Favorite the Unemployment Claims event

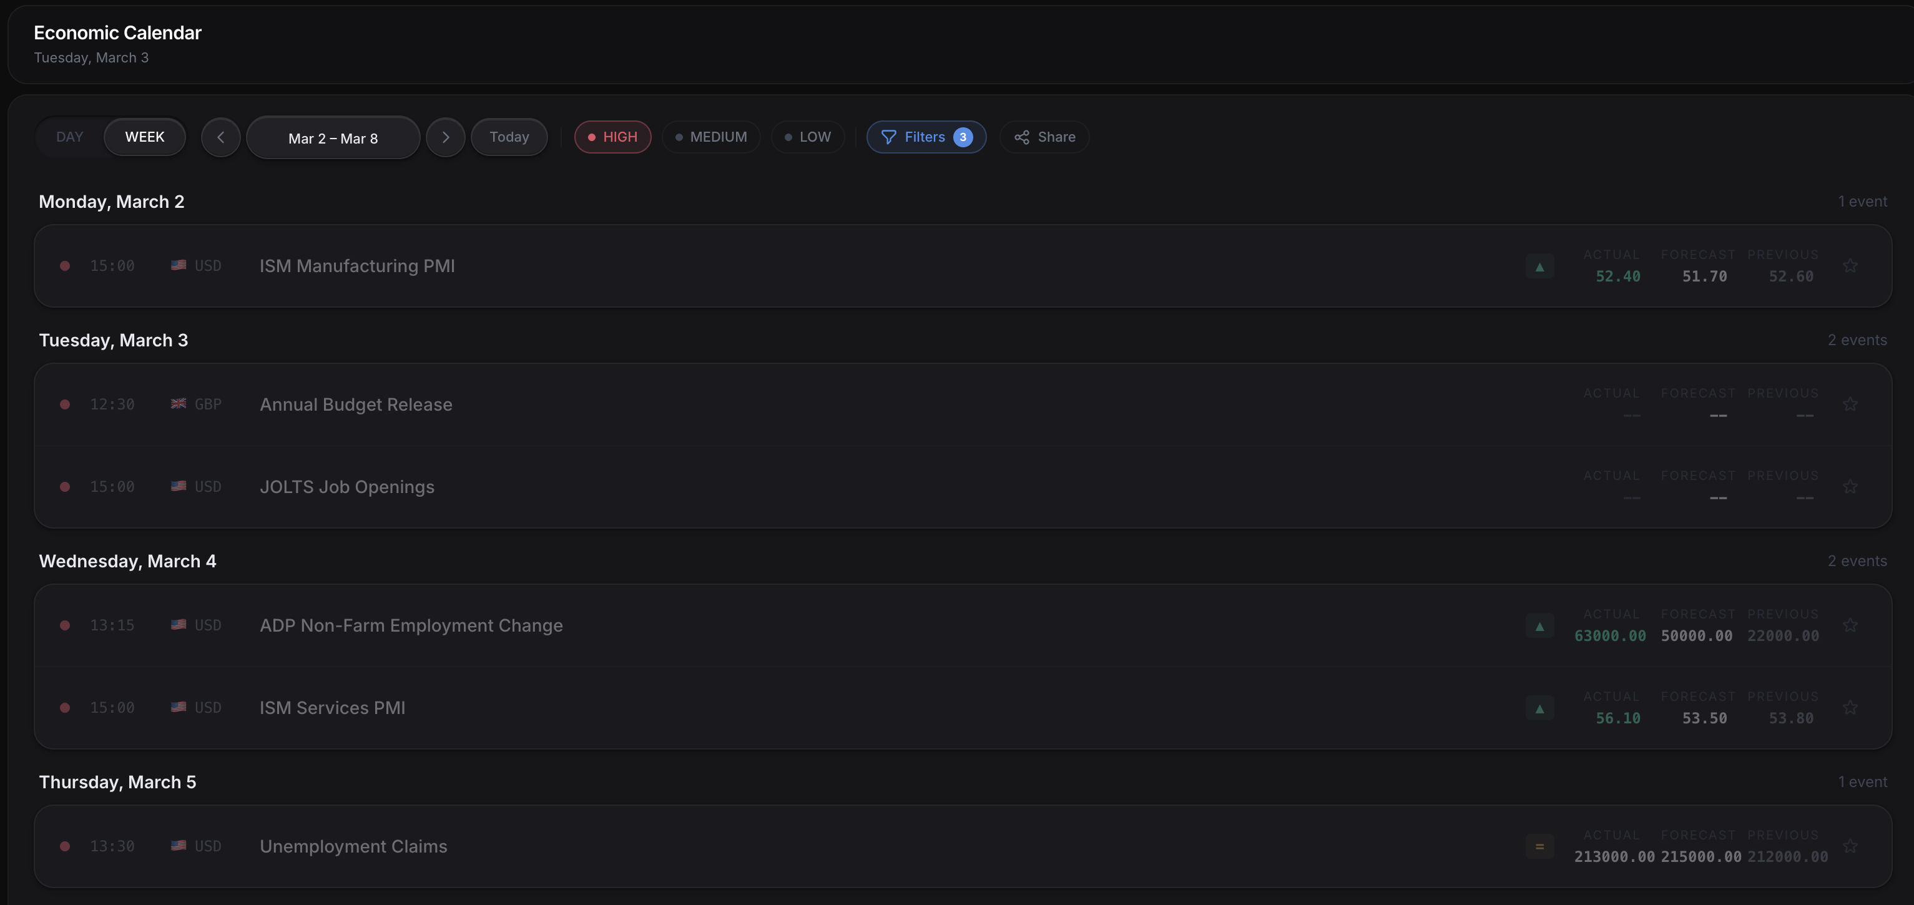pos(1849,846)
